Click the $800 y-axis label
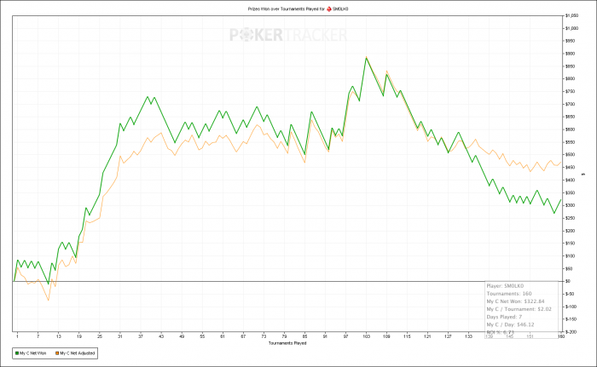 pos(570,79)
